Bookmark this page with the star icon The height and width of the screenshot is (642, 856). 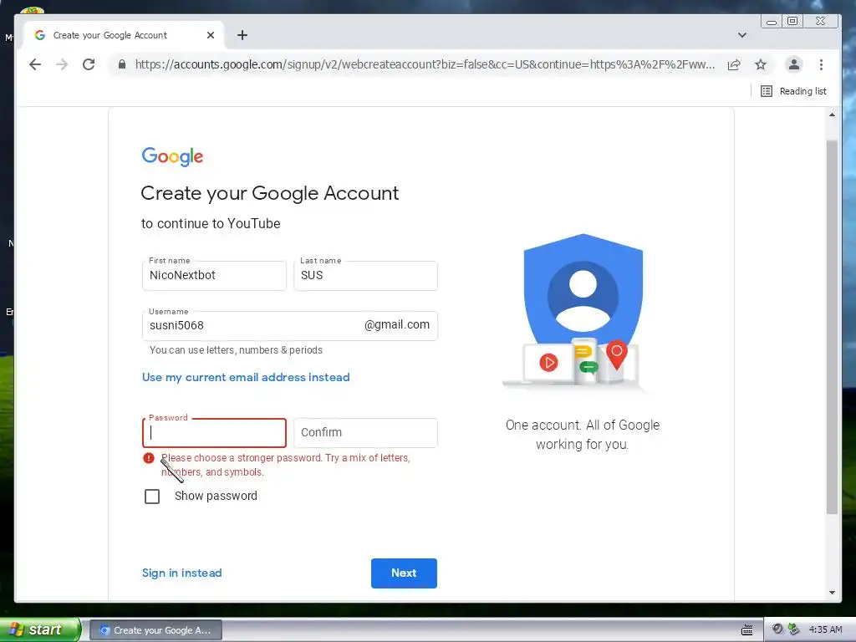click(761, 64)
